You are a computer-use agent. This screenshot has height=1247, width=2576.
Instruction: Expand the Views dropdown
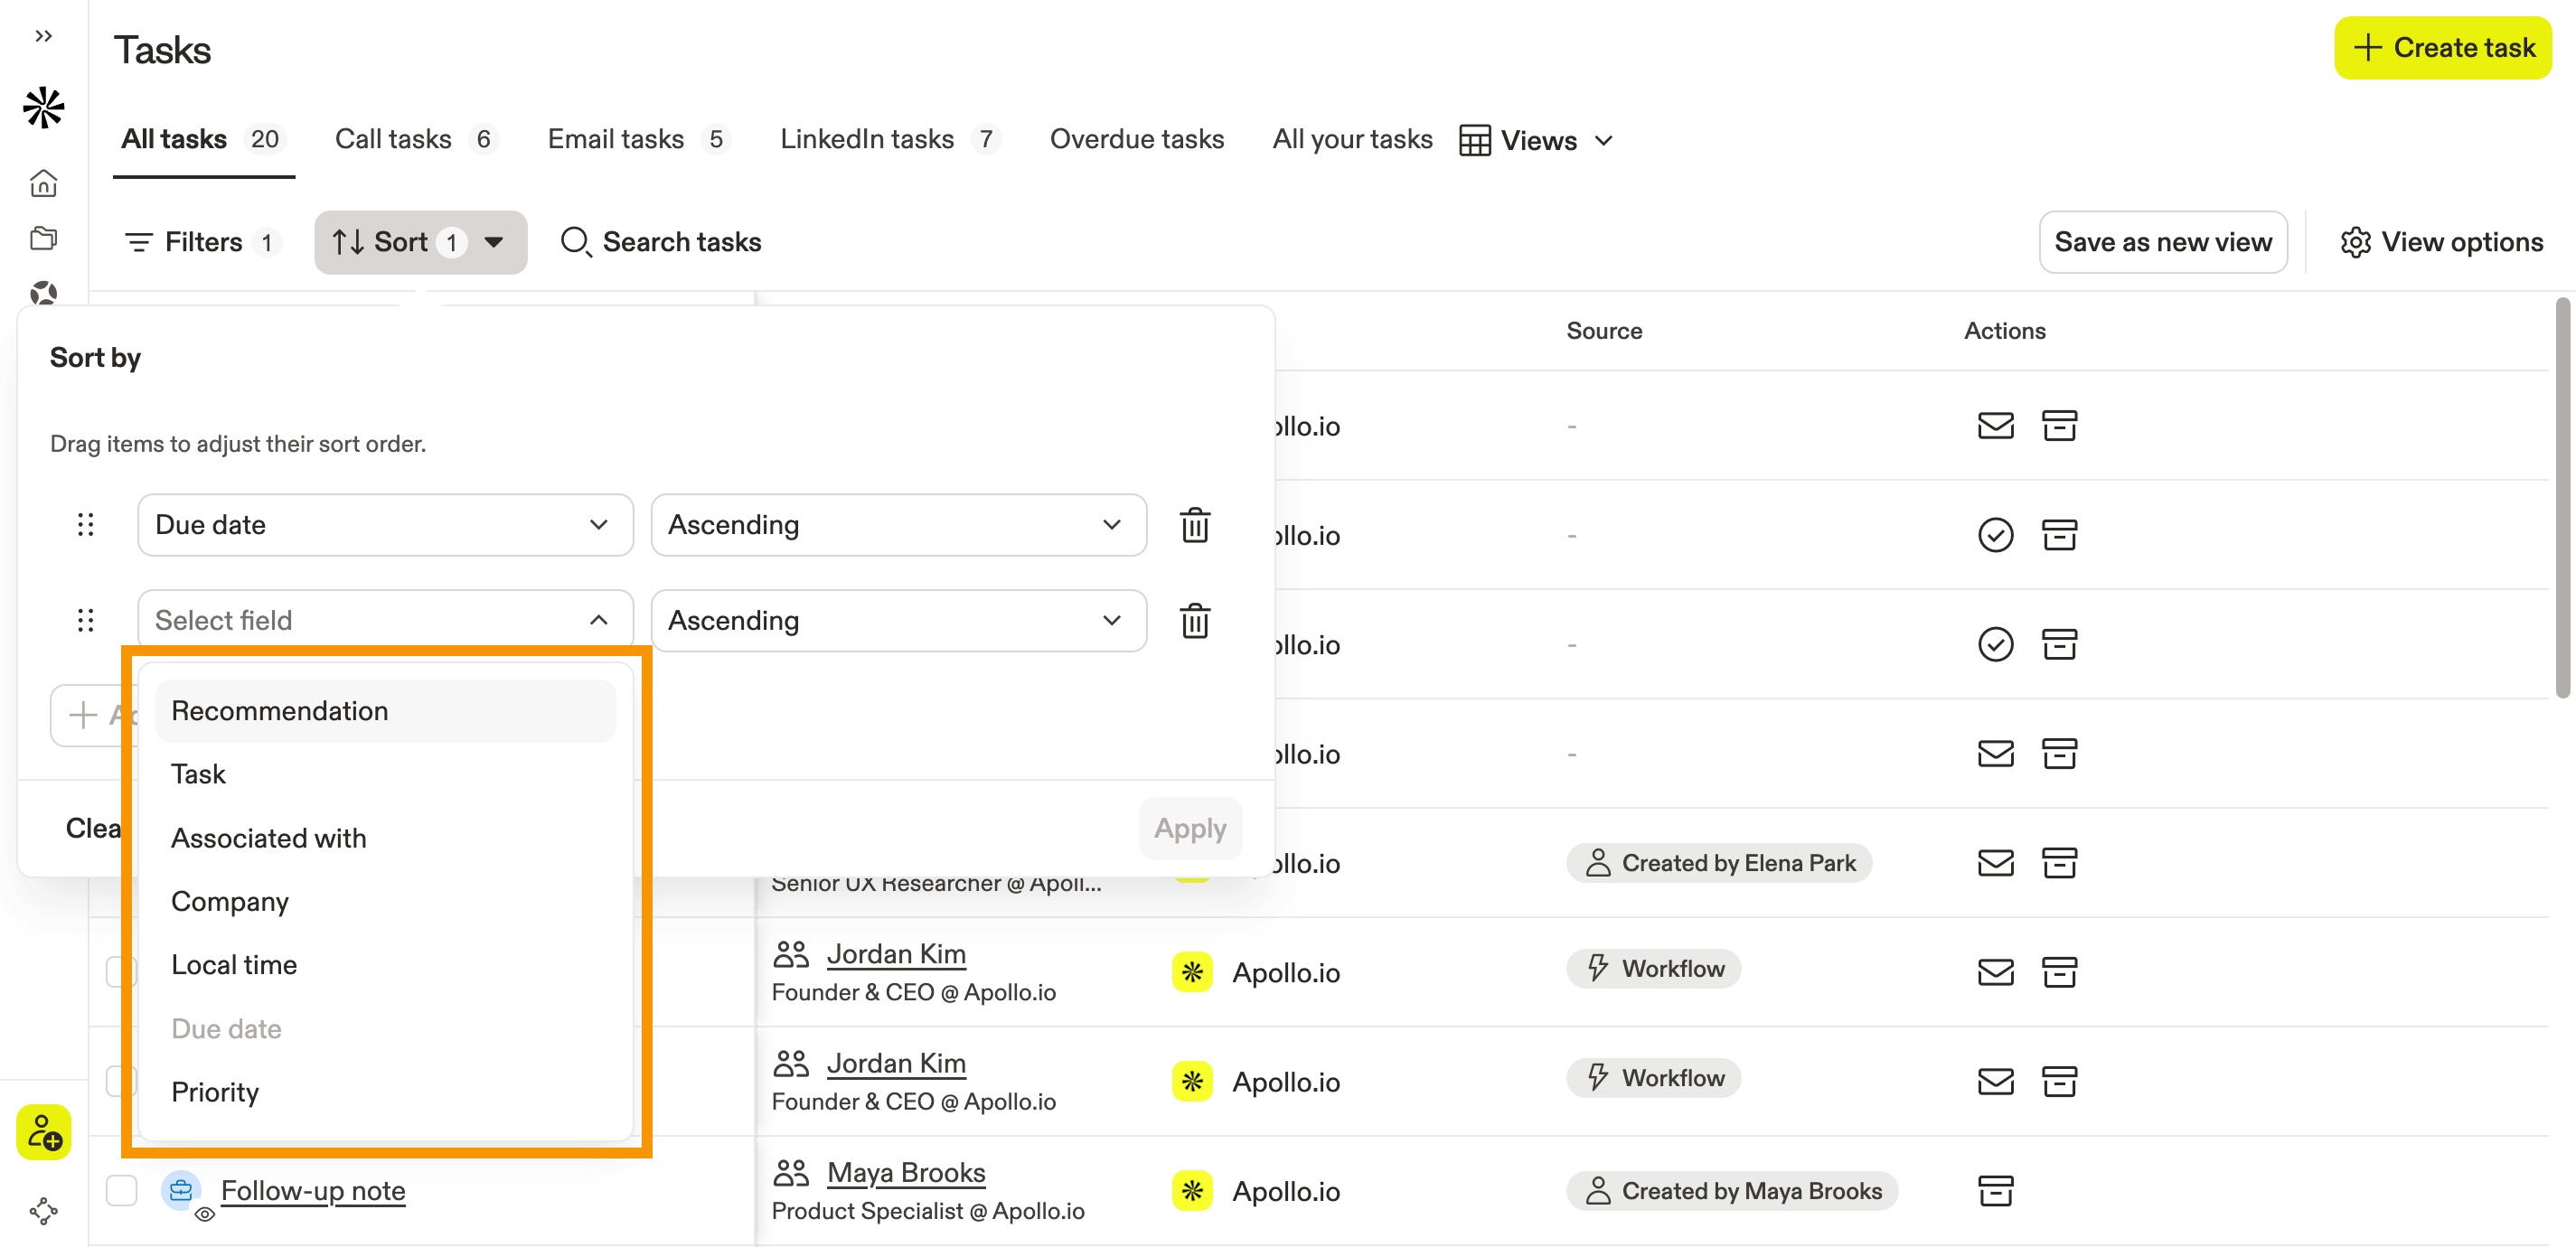click(1537, 140)
